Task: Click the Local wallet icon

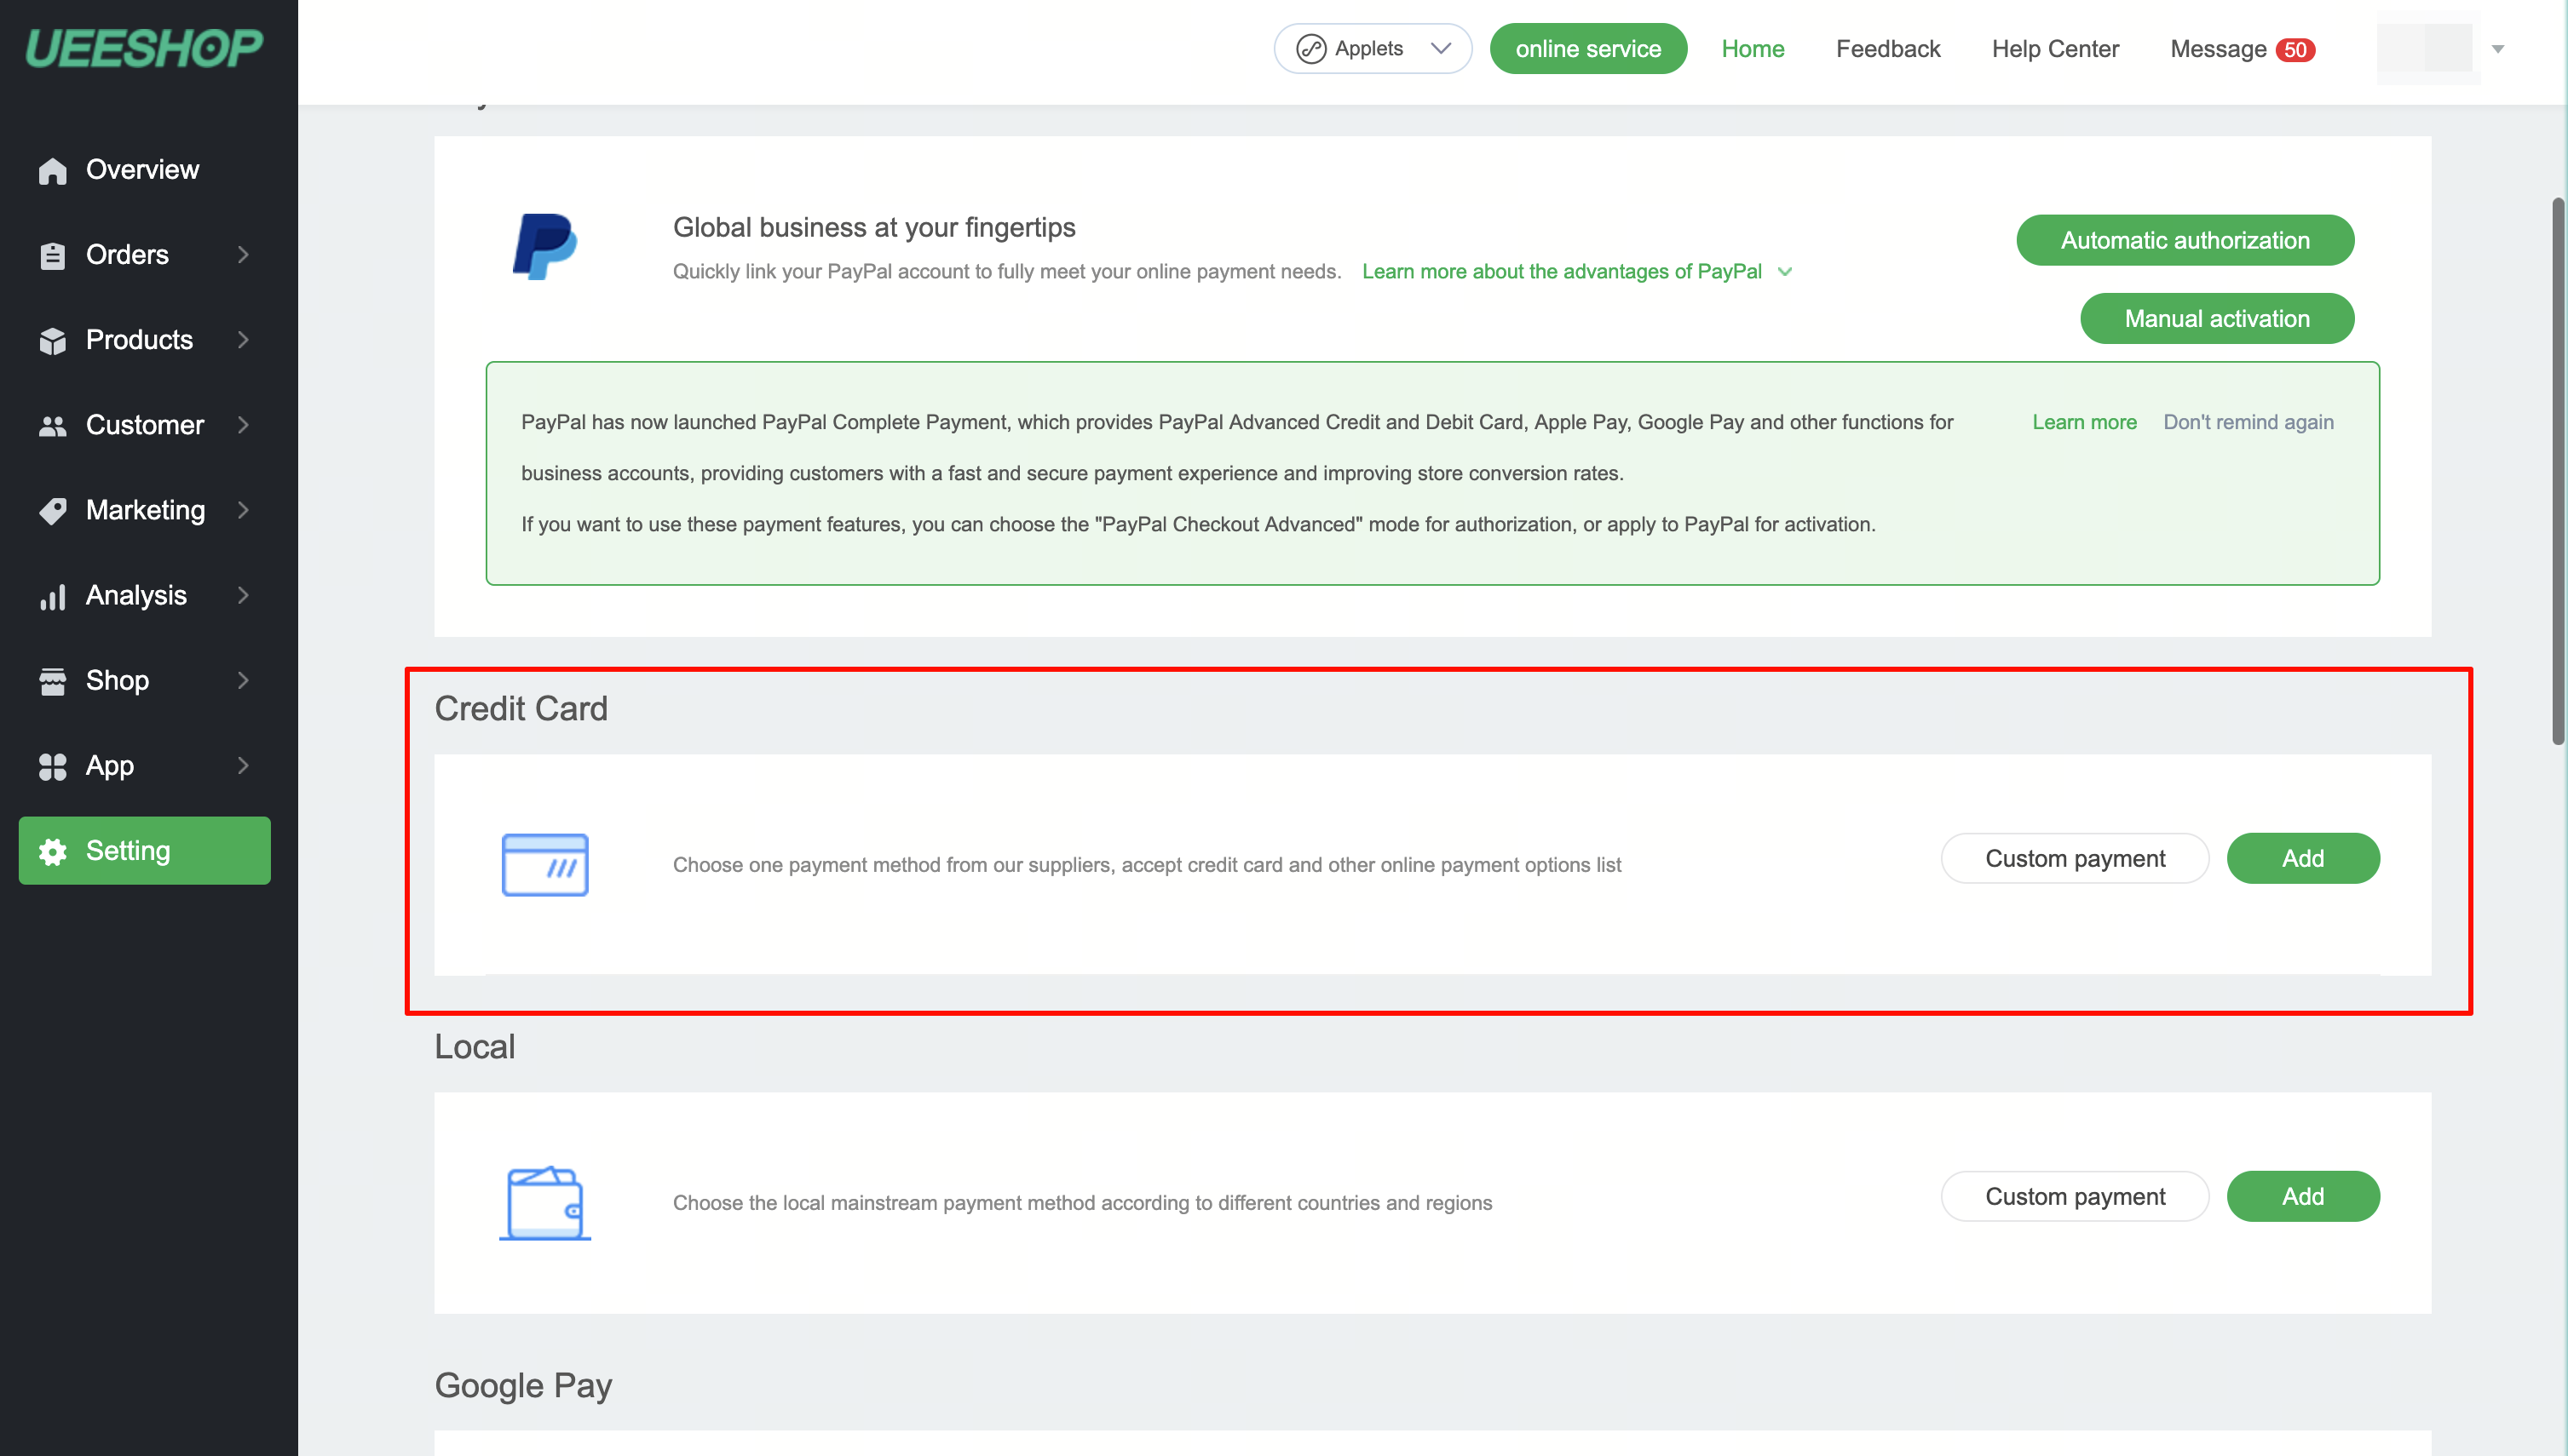Action: click(x=544, y=1202)
